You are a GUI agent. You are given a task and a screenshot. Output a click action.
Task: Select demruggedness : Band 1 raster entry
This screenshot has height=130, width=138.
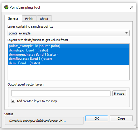point(69,55)
